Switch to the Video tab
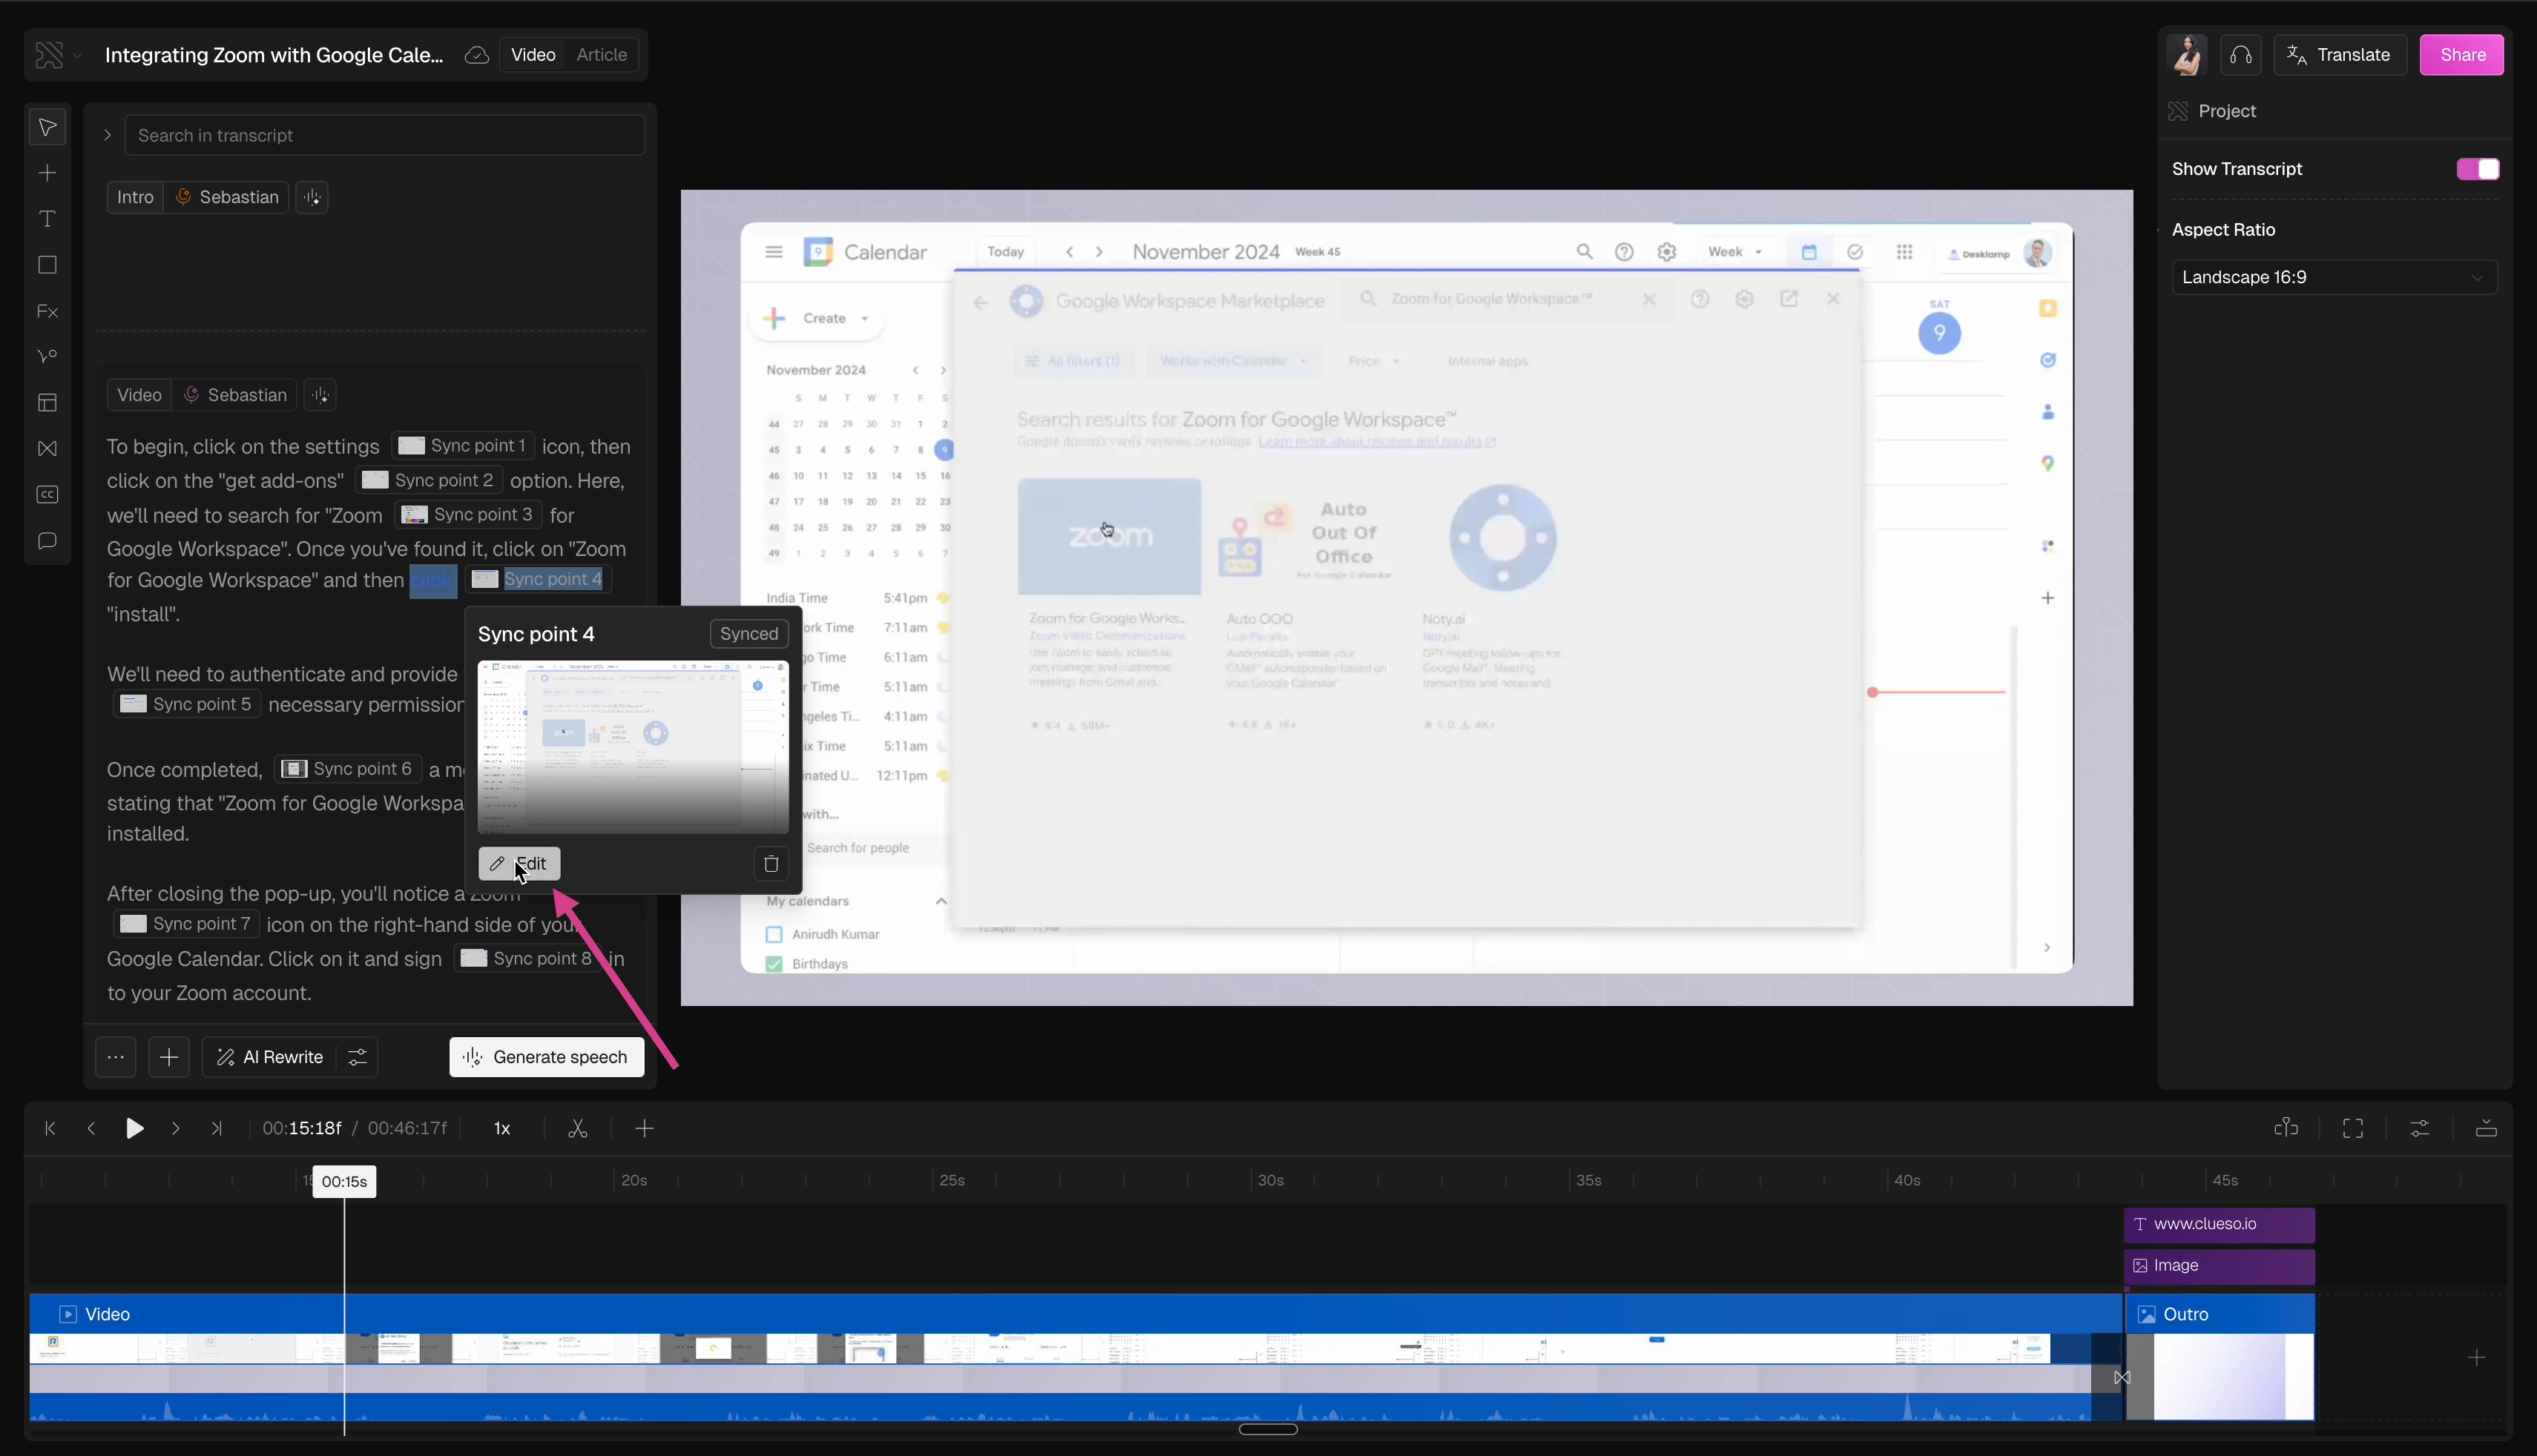The height and width of the screenshot is (1456, 2537). pyautogui.click(x=532, y=55)
